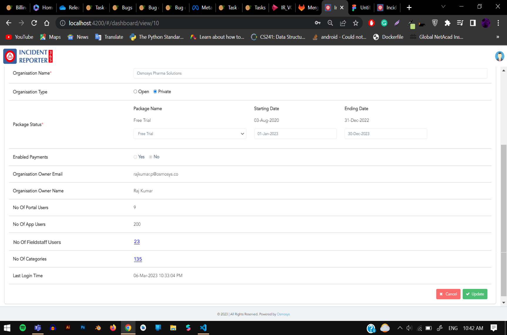This screenshot has height=335, width=507.
Task: Click the Chrome home icon
Action: (x=47, y=23)
